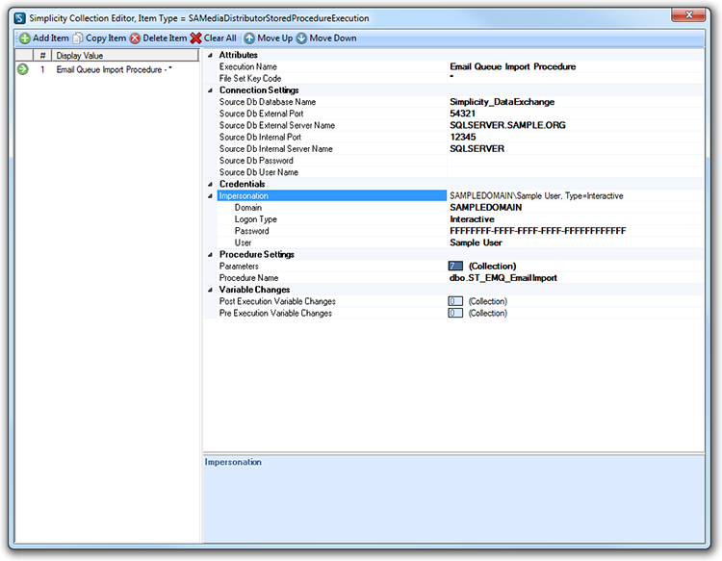Edit the File Set Key Code value
Image resolution: width=722 pixels, height=561 pixels.
tap(576, 78)
